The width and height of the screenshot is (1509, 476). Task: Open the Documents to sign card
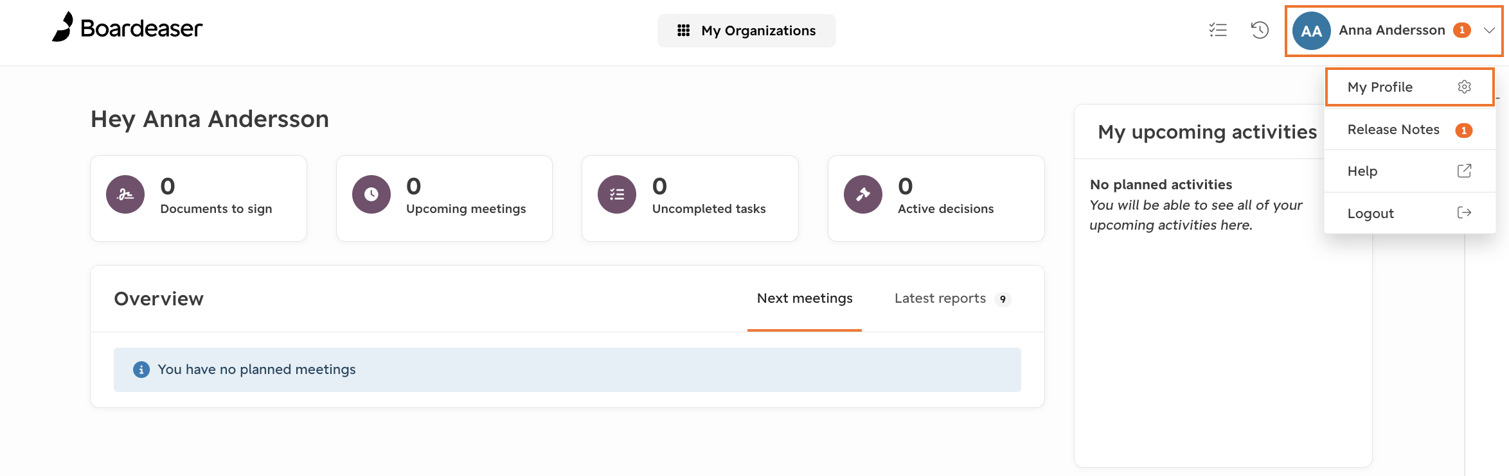199,198
